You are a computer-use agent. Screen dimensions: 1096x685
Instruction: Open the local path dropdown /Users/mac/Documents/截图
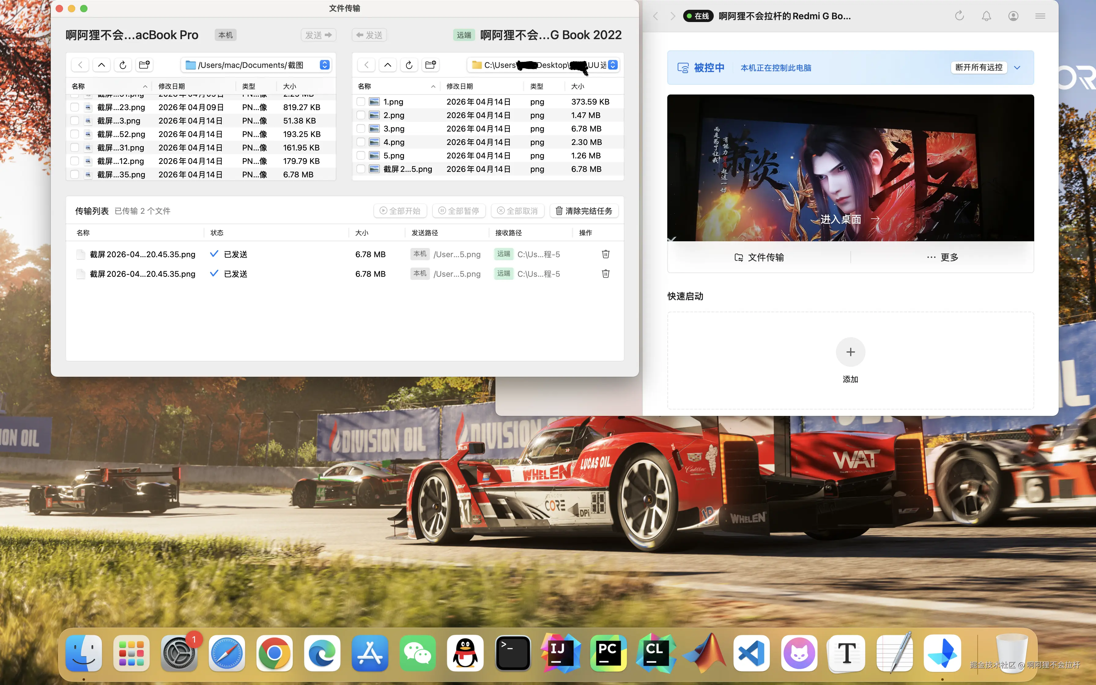click(325, 65)
